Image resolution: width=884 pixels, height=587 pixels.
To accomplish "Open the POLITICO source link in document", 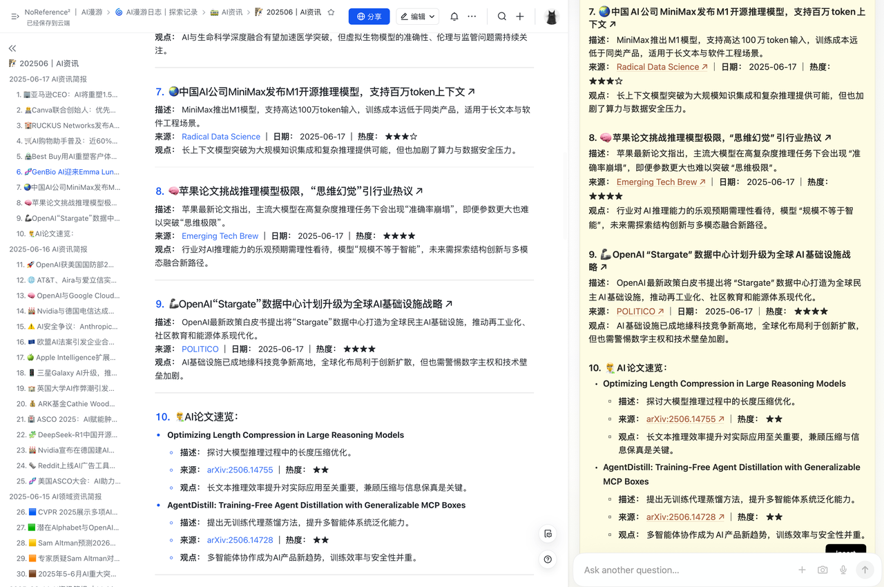I will tap(200, 349).
